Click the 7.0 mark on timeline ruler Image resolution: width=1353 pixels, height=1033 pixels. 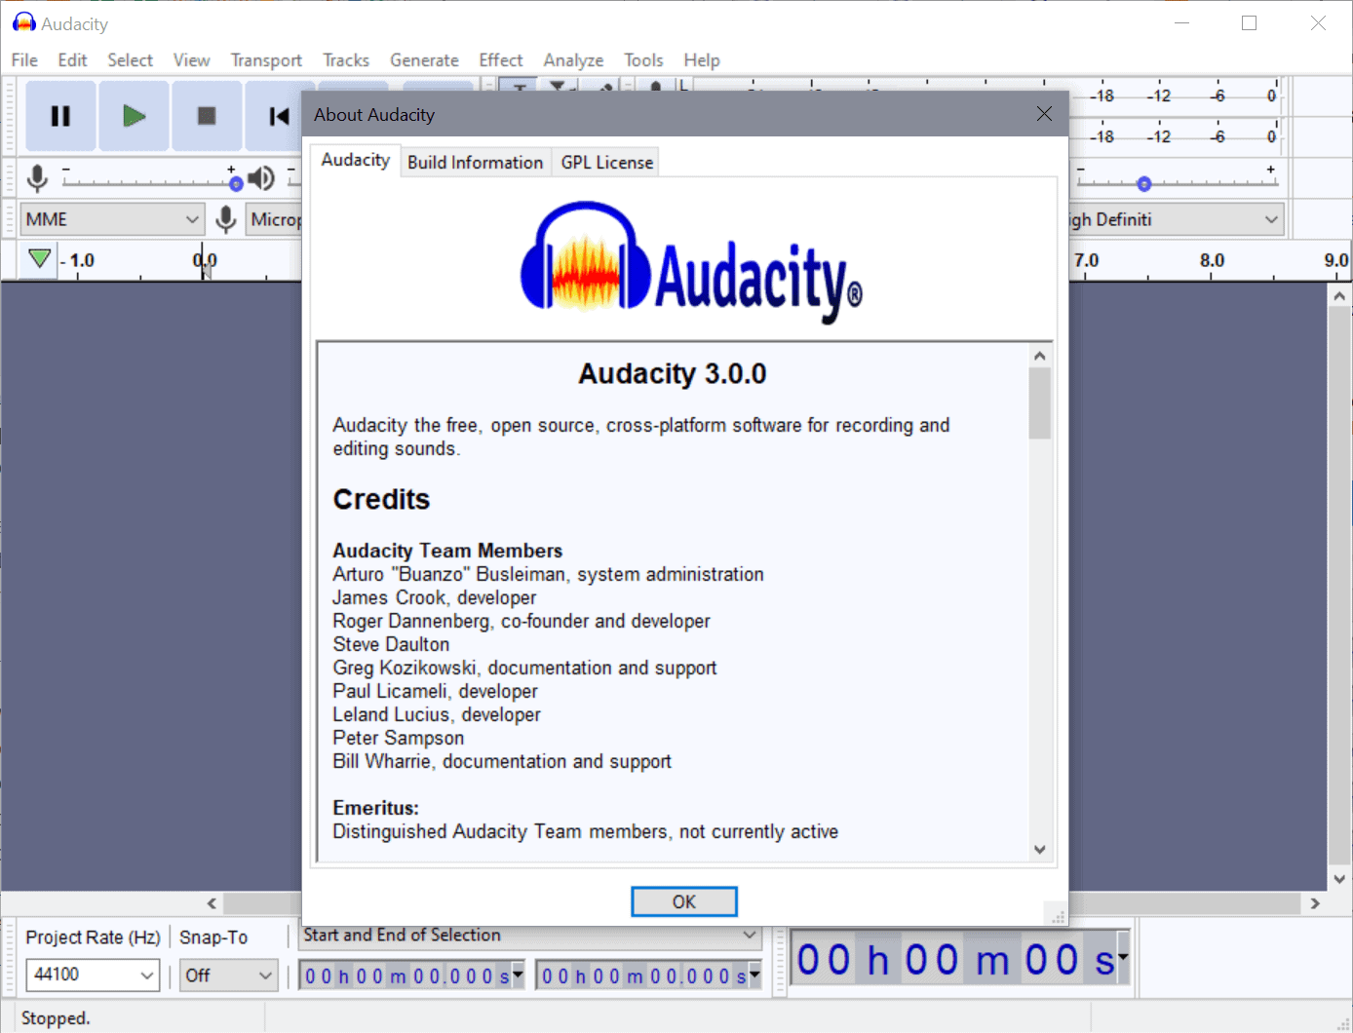tap(1086, 260)
